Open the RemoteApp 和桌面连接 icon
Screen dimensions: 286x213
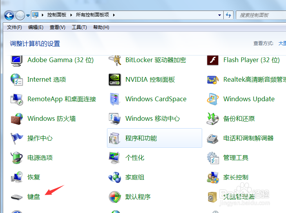click(x=16, y=99)
